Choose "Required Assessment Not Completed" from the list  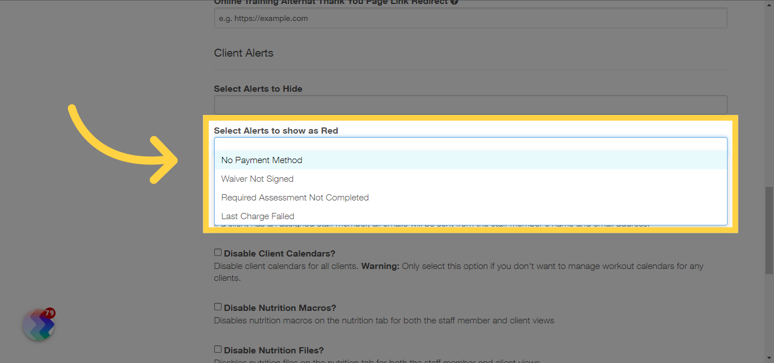tap(295, 197)
